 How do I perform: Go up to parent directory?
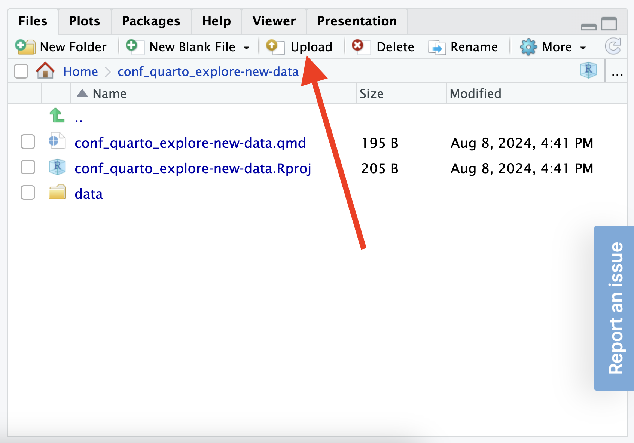point(57,116)
